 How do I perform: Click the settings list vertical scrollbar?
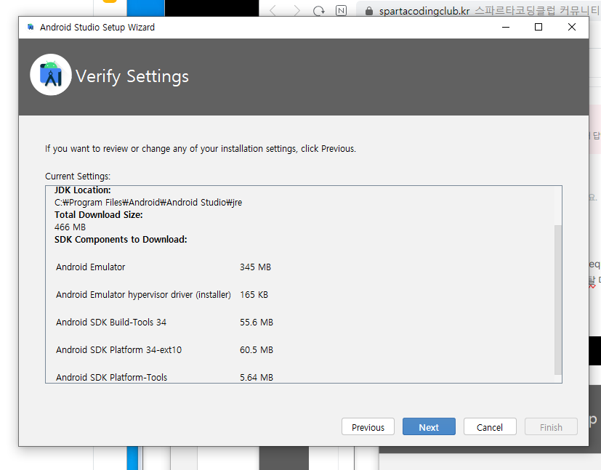(x=557, y=299)
